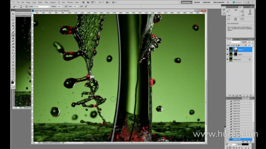Toggle lock image pixels
Image resolution: width=266 pixels, height=149 pixels.
[234, 45]
